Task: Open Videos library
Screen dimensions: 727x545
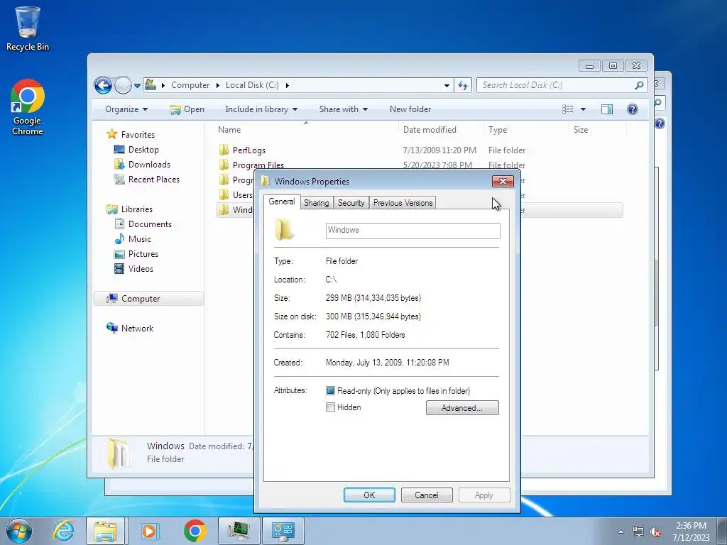Action: tap(141, 269)
